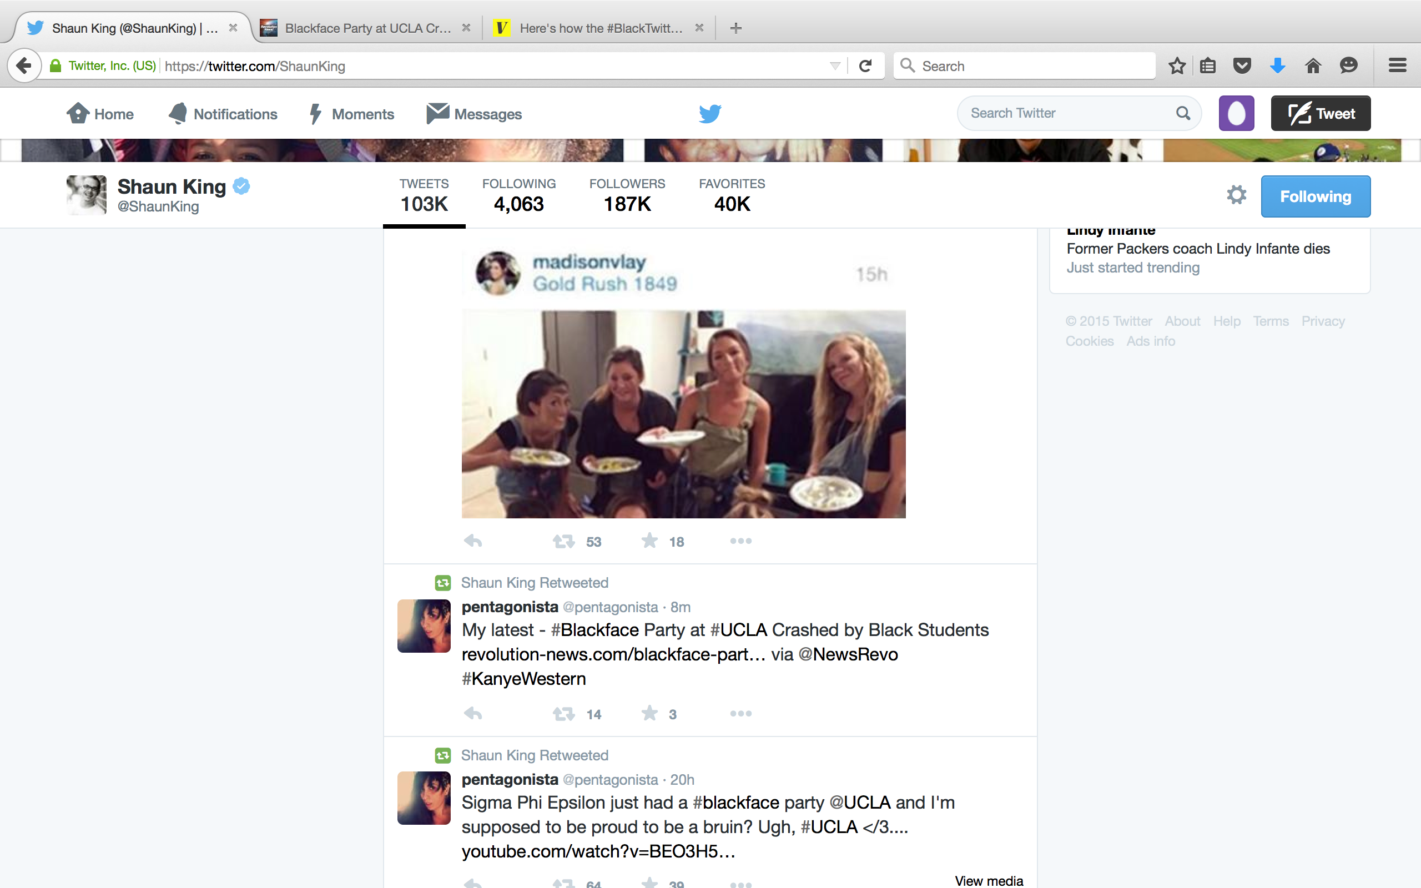The image size is (1421, 888).
Task: Open the revolution-news.com/blackface-part link
Action: [x=613, y=654]
